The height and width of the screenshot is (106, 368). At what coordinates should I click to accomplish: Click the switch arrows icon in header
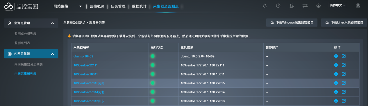click(305, 5)
